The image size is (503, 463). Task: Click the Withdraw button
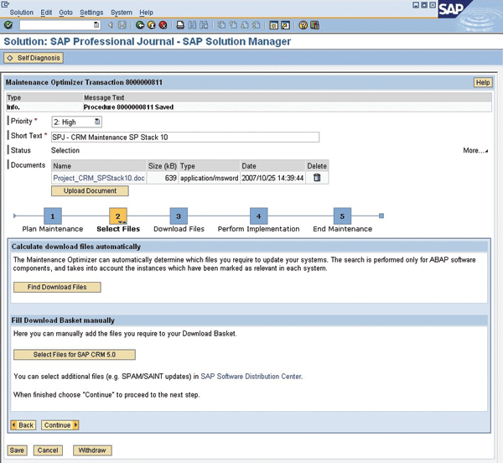click(x=92, y=450)
